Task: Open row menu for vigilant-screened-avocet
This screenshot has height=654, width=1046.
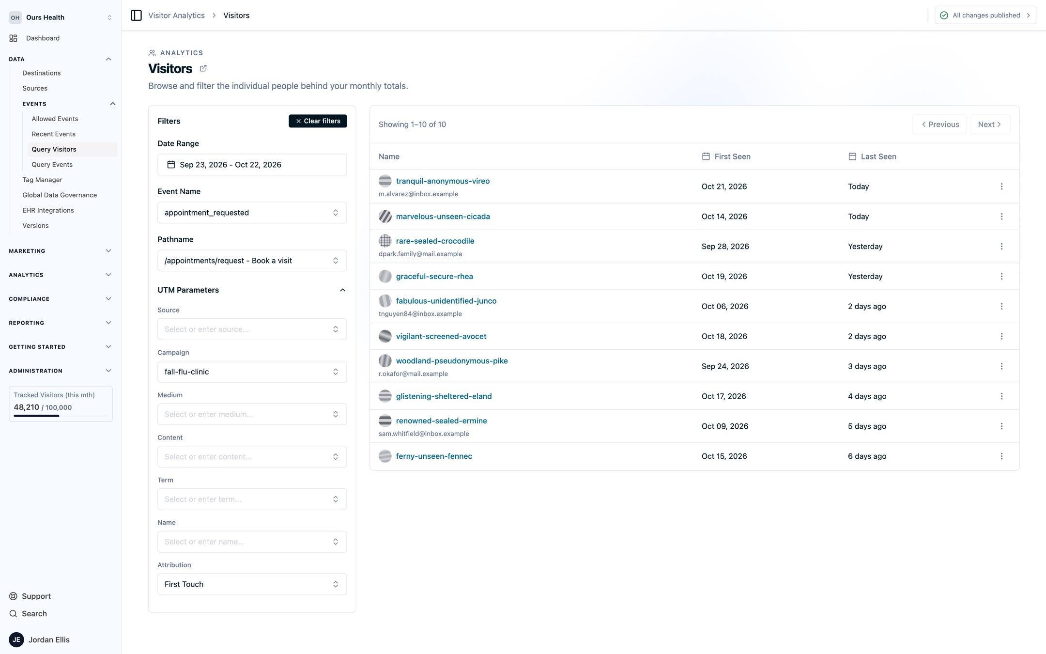Action: pos(1001,336)
